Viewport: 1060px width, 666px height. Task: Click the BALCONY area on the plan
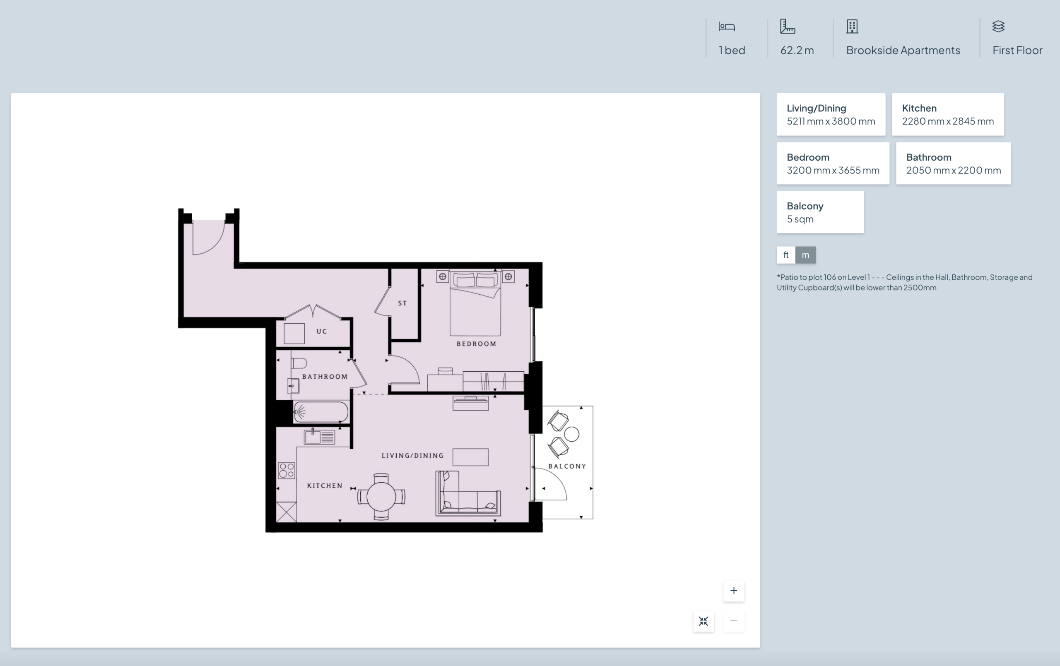[567, 466]
